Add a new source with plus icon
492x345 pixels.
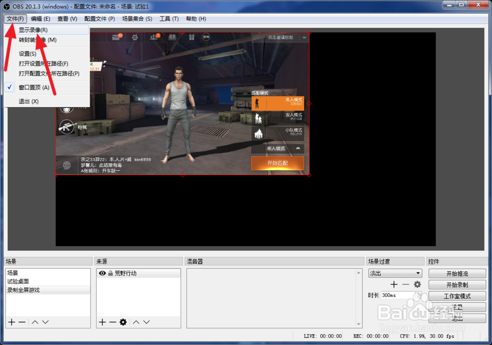point(102,322)
